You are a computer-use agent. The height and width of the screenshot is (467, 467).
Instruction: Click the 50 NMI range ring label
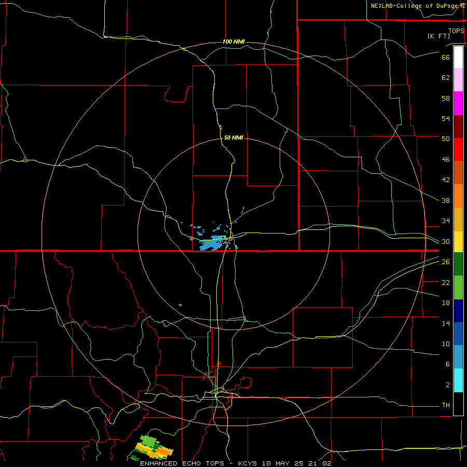[x=233, y=138]
